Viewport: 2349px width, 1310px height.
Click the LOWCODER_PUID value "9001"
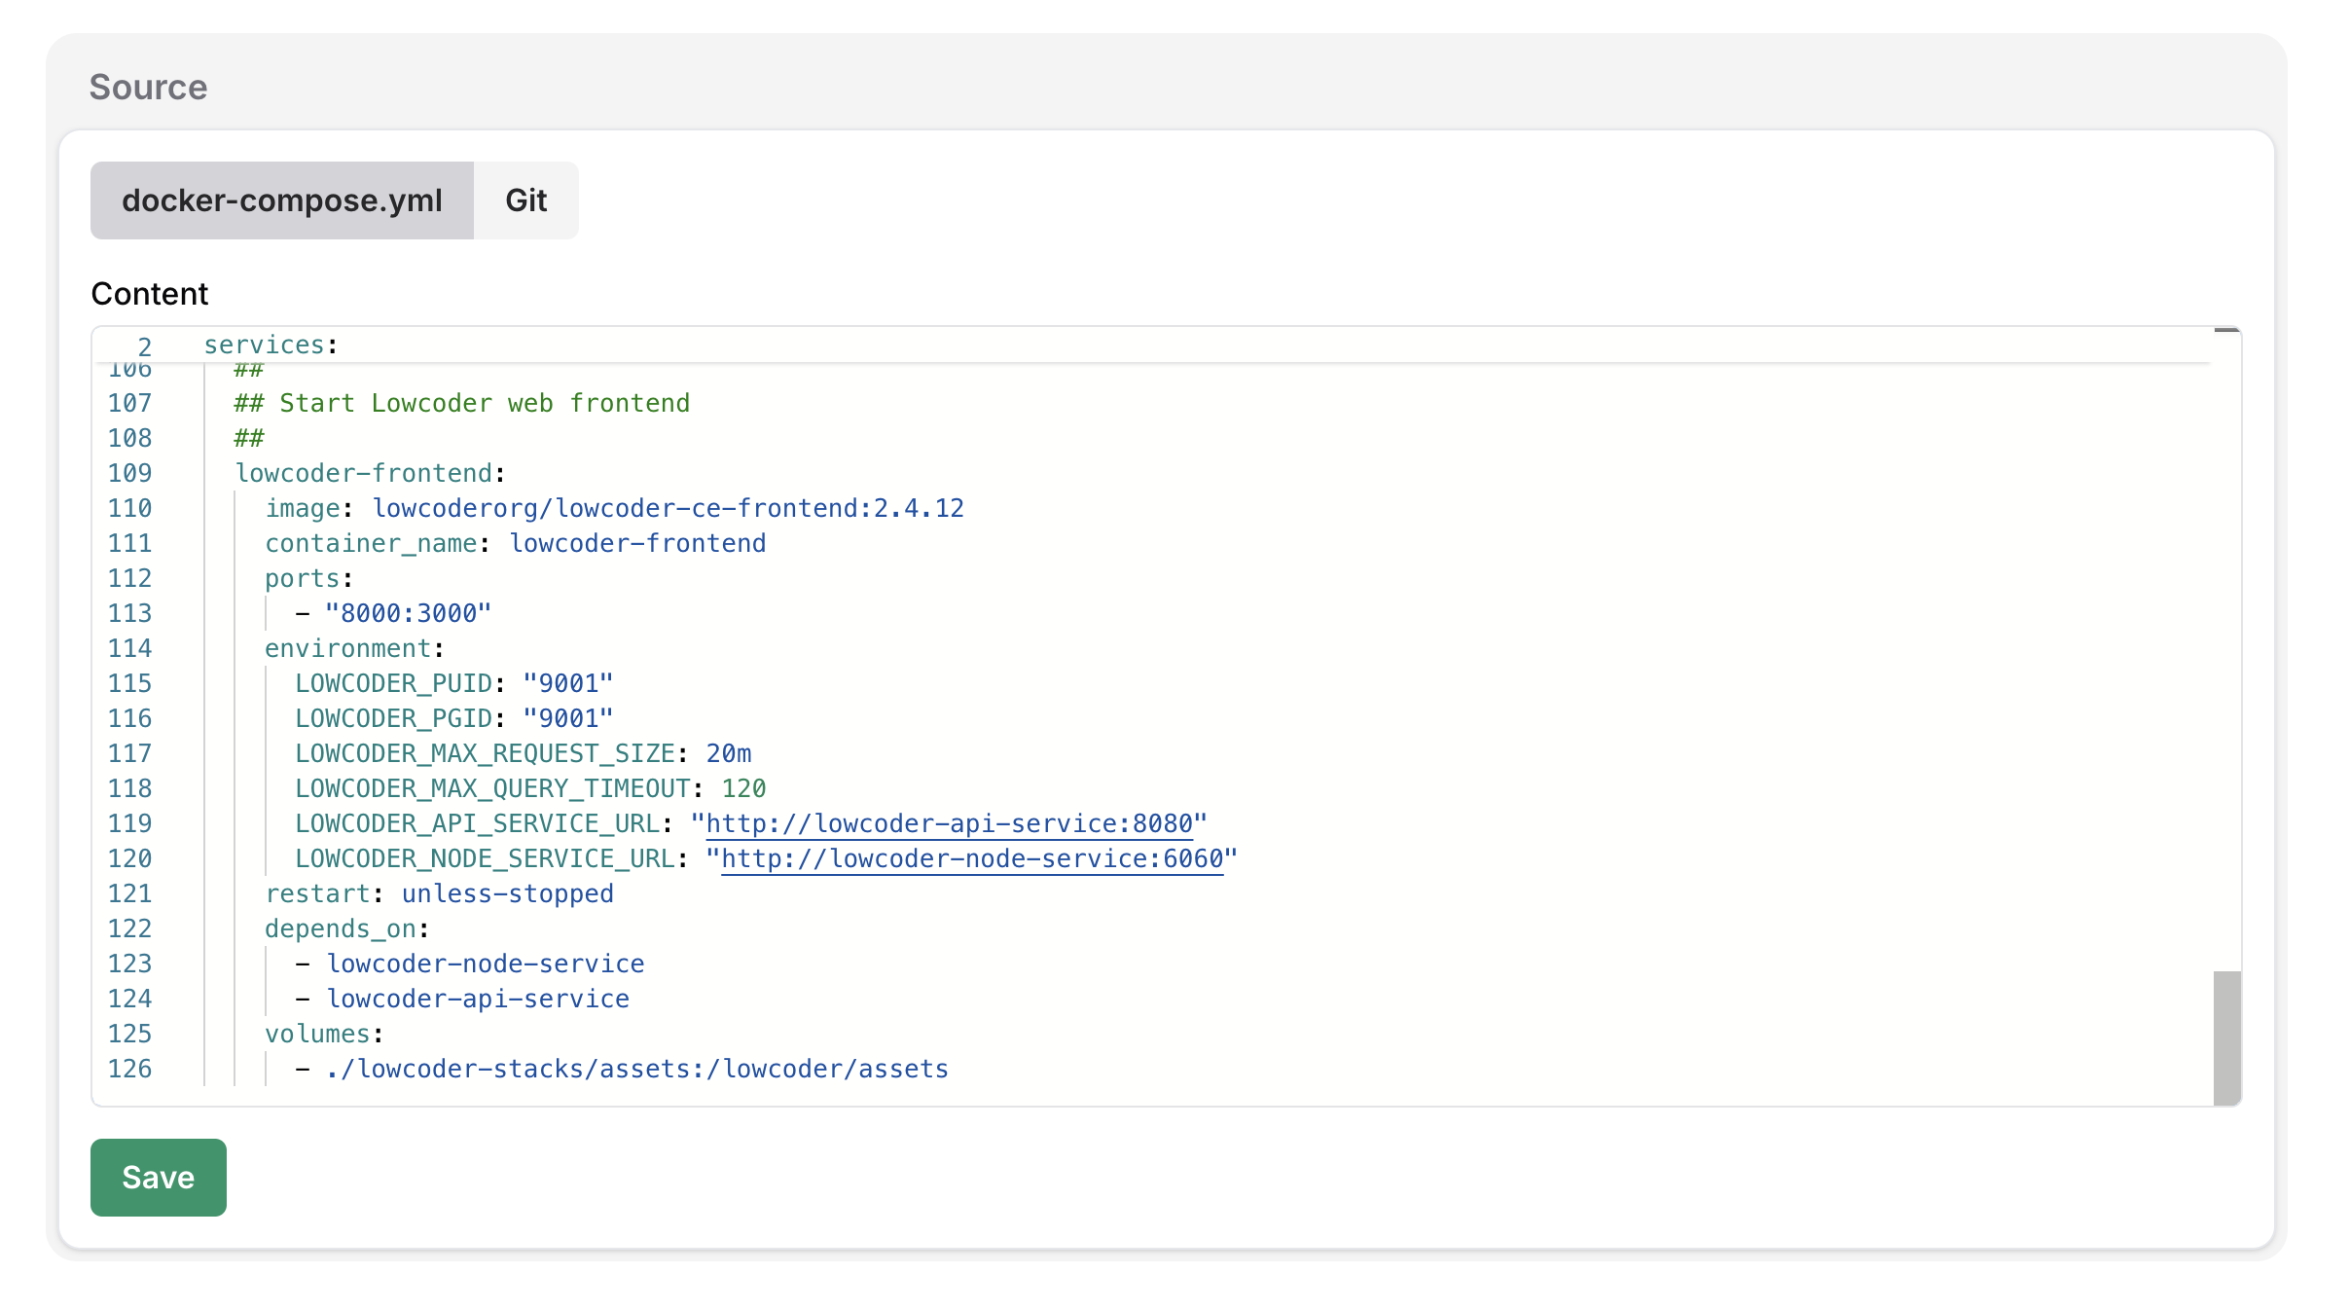click(x=567, y=683)
